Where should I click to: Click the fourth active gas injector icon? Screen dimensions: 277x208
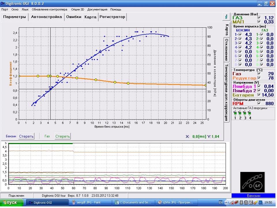(250, 113)
